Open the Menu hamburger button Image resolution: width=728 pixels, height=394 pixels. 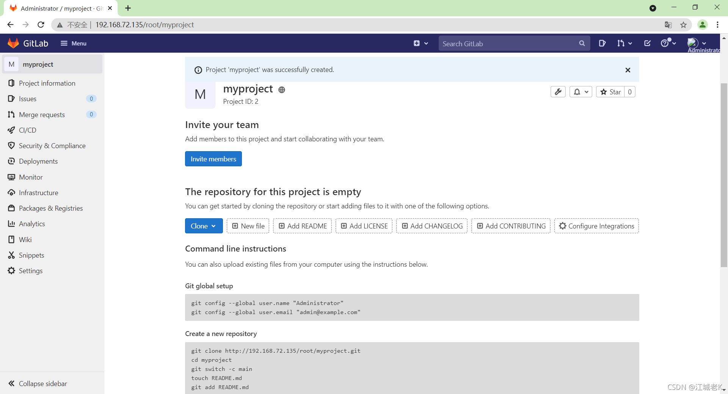tap(73, 43)
